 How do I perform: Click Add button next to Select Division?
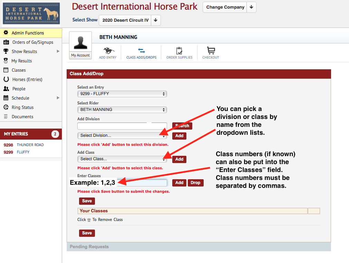(179, 135)
